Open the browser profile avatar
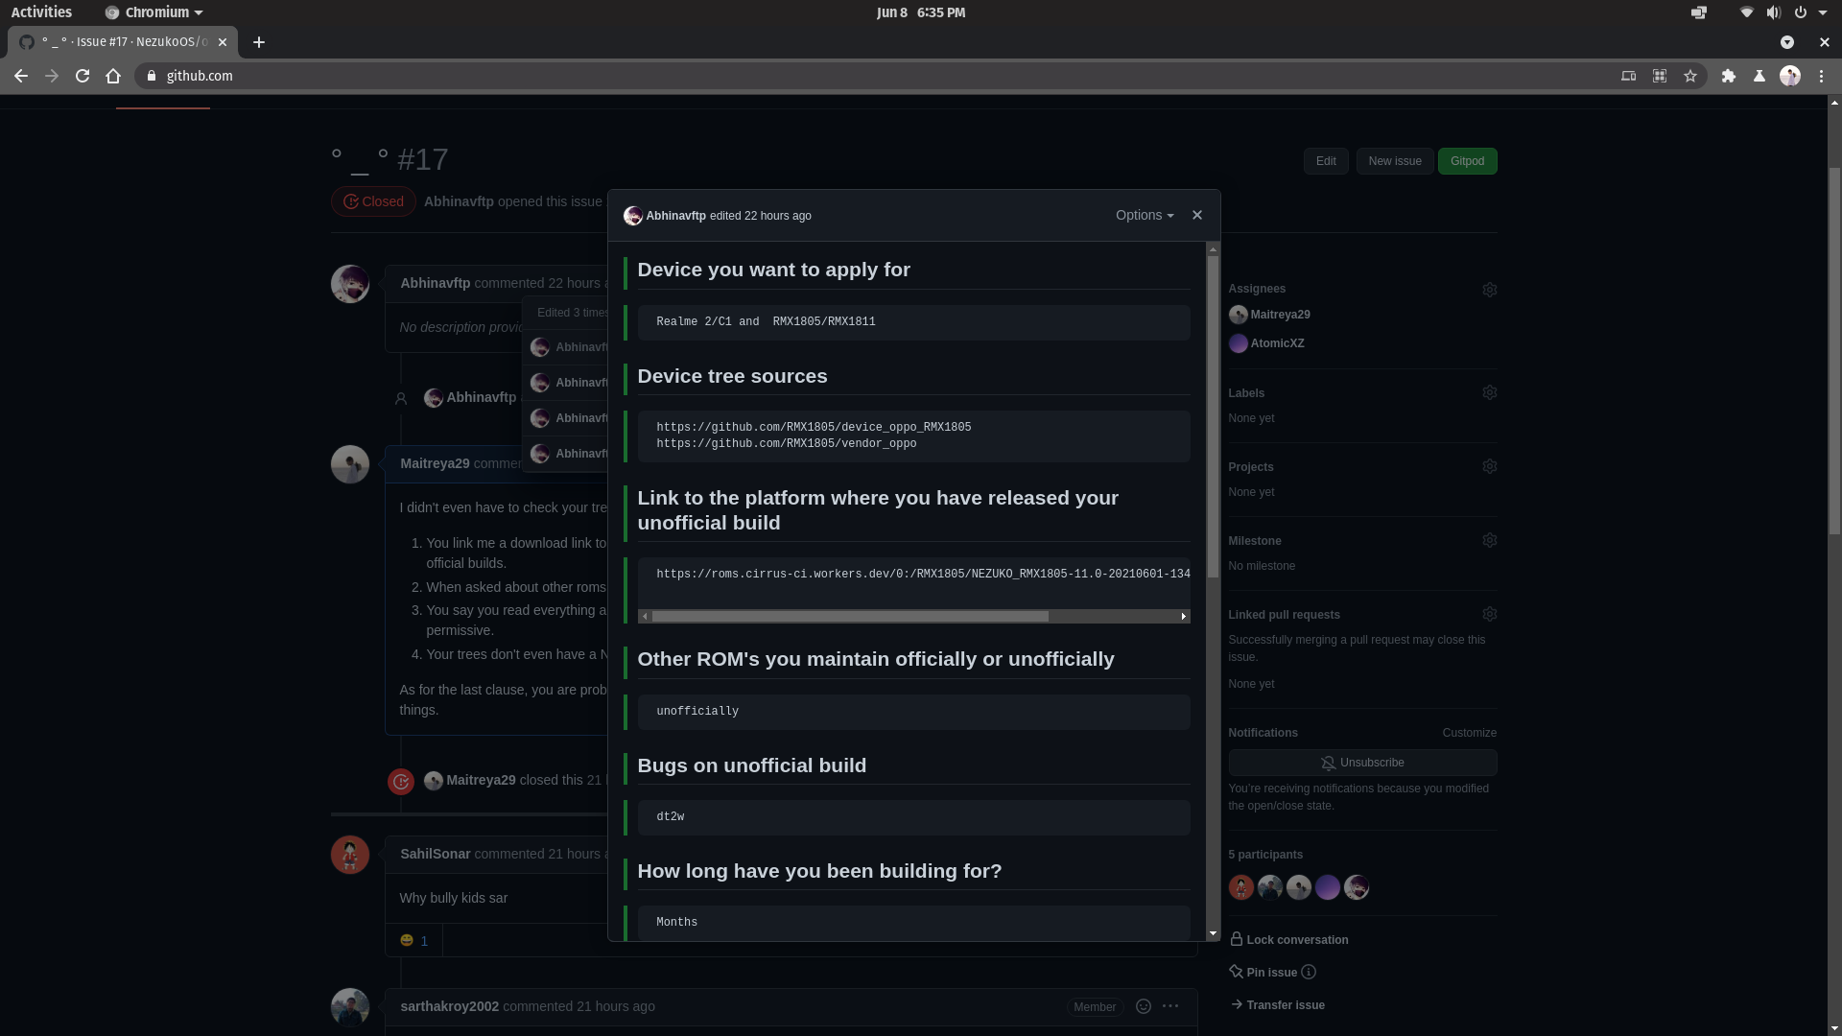Screen dimensions: 1842x1036 pos(1791,76)
